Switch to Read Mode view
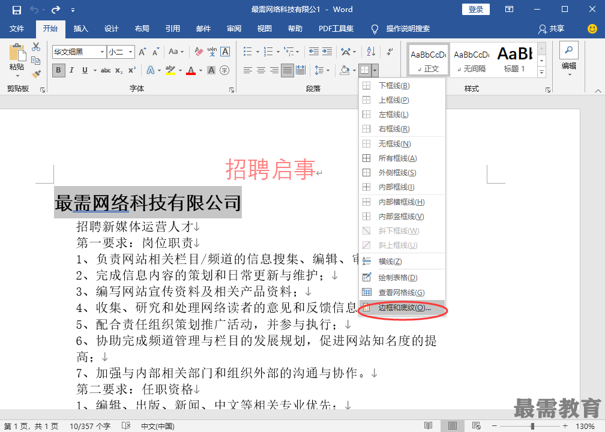This screenshot has width=605, height=432. [429, 426]
